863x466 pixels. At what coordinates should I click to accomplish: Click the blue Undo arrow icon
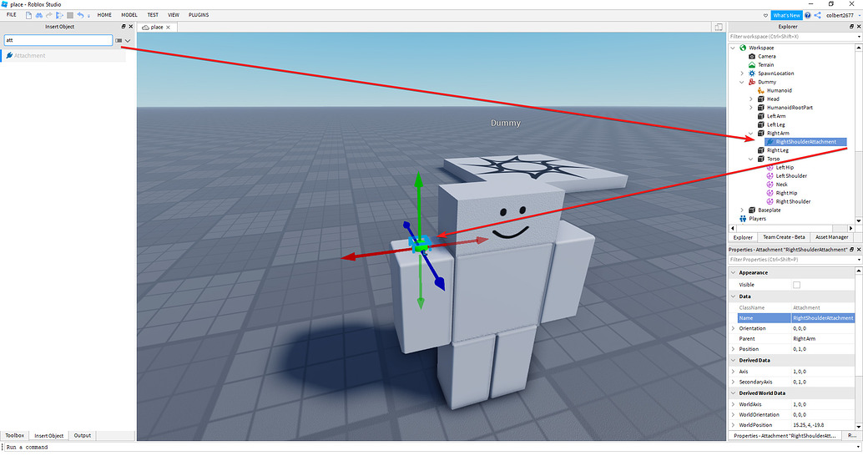[80, 15]
